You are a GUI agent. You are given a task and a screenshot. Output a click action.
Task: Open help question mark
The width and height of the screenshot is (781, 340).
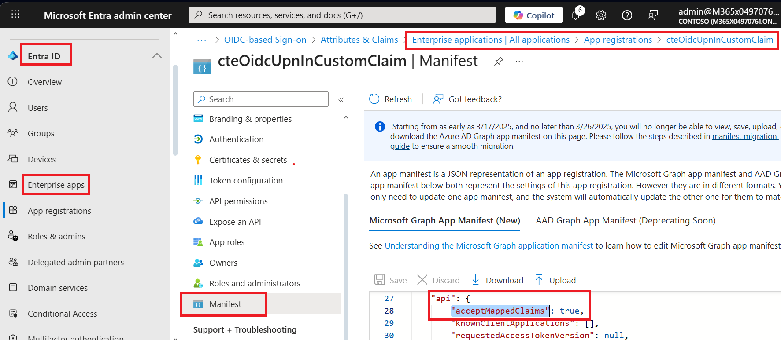627,15
